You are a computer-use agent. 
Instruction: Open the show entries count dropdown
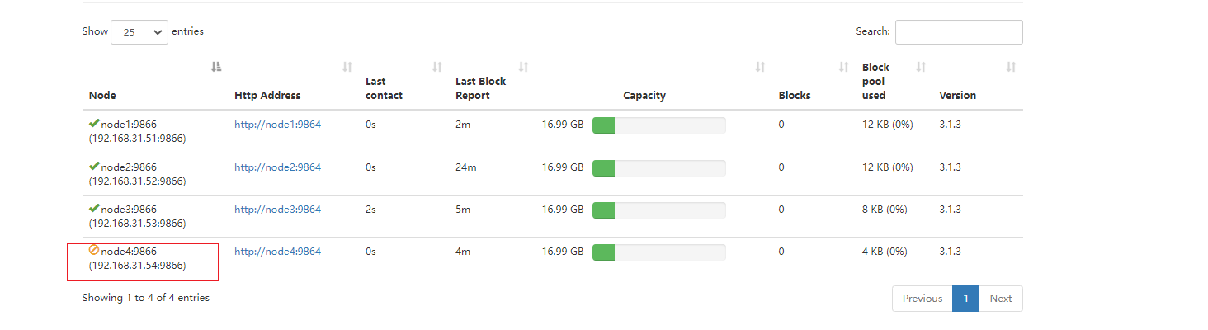[x=139, y=32]
